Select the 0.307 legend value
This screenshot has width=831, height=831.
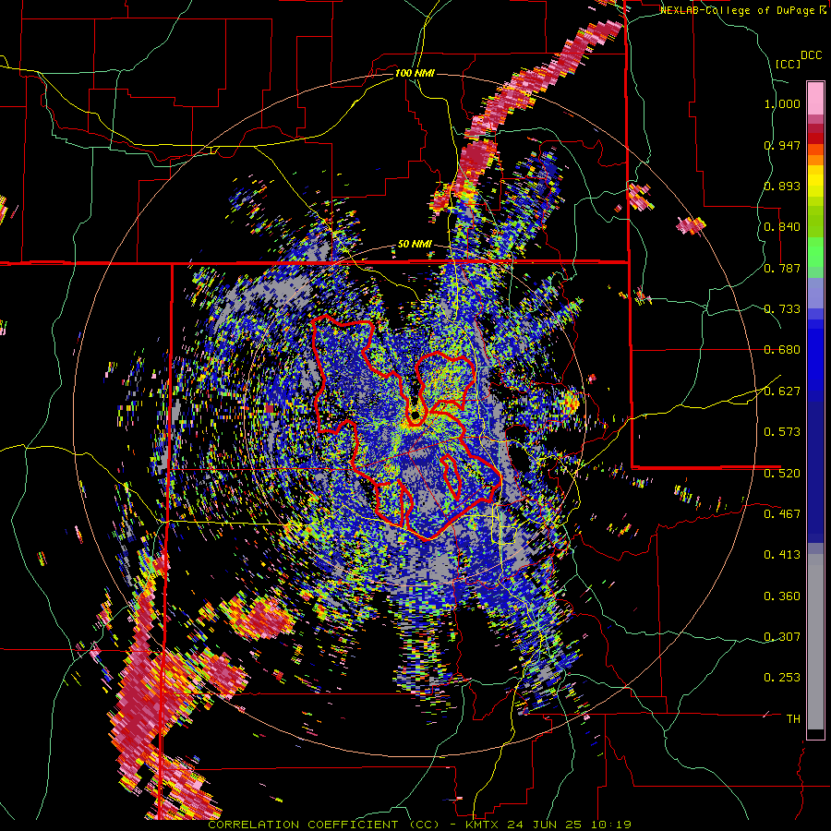click(x=782, y=636)
